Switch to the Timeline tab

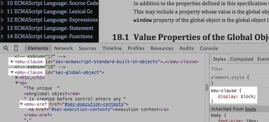pos(112,48)
